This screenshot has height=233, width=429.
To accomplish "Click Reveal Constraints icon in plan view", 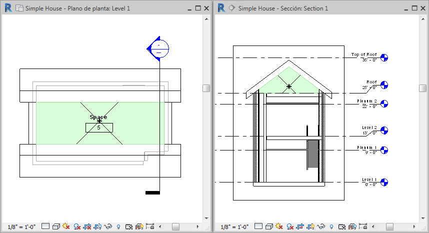I will coord(150,226).
